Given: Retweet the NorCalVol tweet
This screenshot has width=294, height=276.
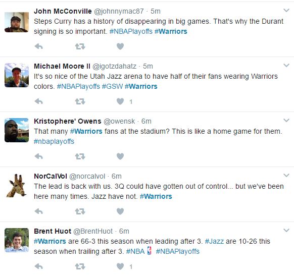Looking at the screenshot, I should [x=80, y=211].
